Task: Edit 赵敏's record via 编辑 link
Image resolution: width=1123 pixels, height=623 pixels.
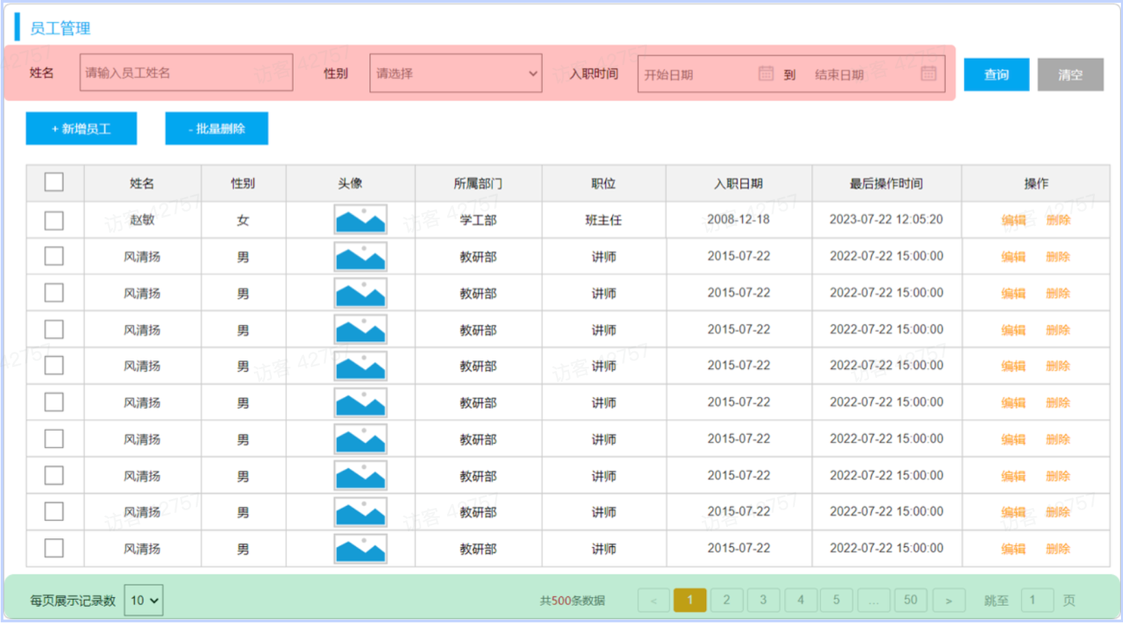Action: coord(1013,220)
